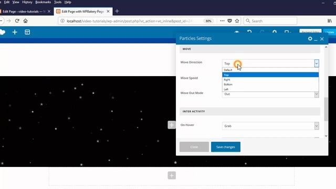Click the 'Particles Settings' panel title

pos(195,38)
